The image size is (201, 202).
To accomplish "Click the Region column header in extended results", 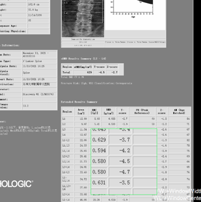I will [67, 111].
